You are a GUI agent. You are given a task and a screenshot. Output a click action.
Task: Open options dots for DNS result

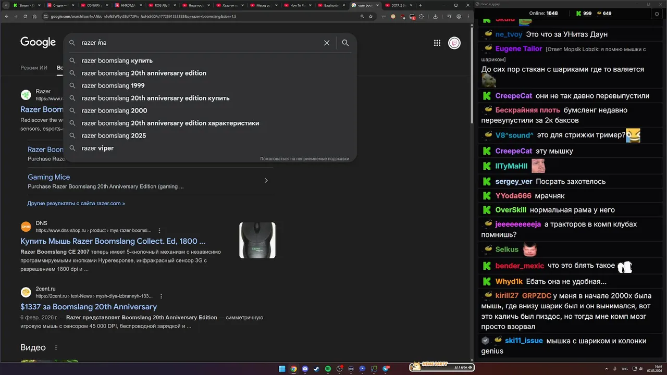click(159, 231)
